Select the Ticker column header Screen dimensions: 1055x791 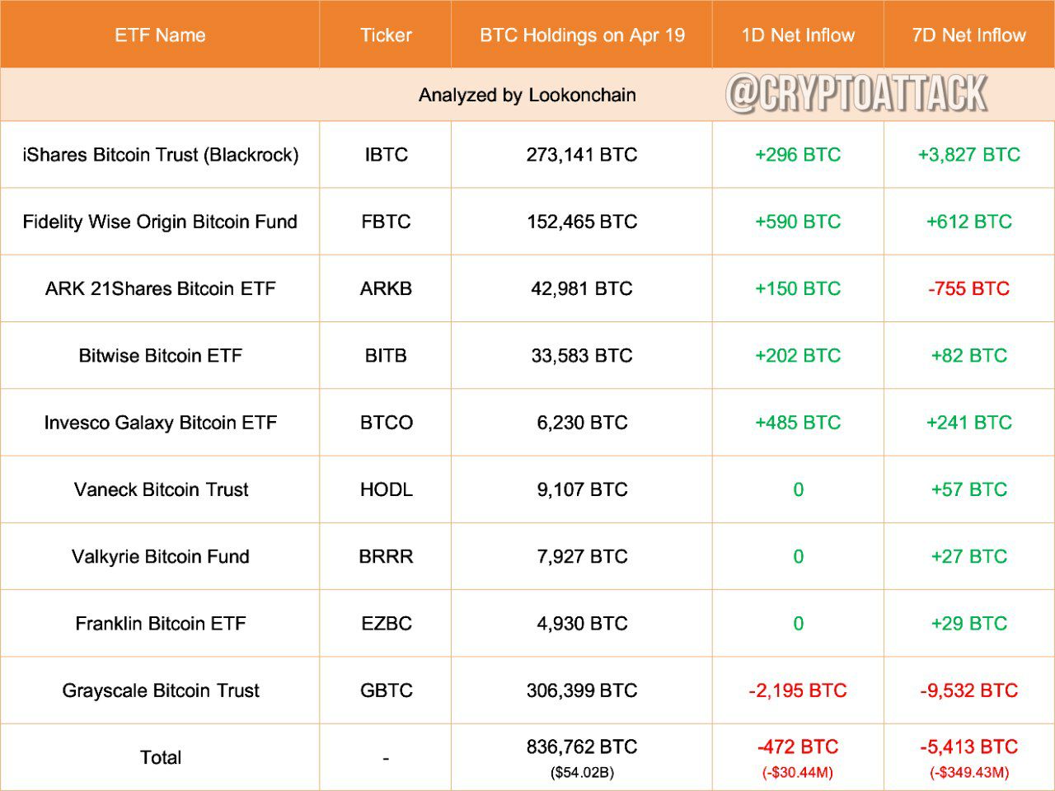coord(386,35)
